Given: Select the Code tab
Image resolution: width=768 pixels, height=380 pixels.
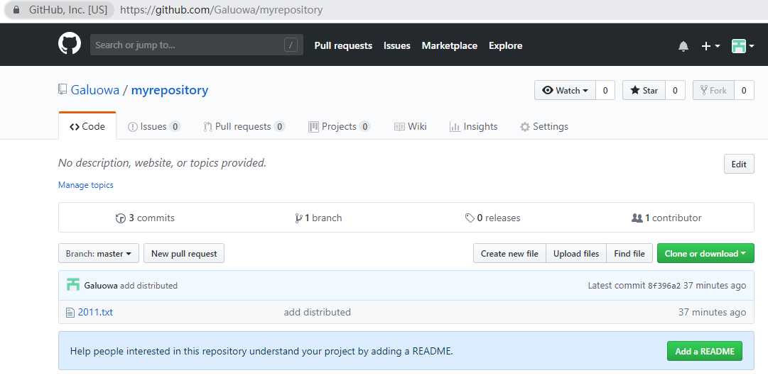Looking at the screenshot, I should point(87,127).
